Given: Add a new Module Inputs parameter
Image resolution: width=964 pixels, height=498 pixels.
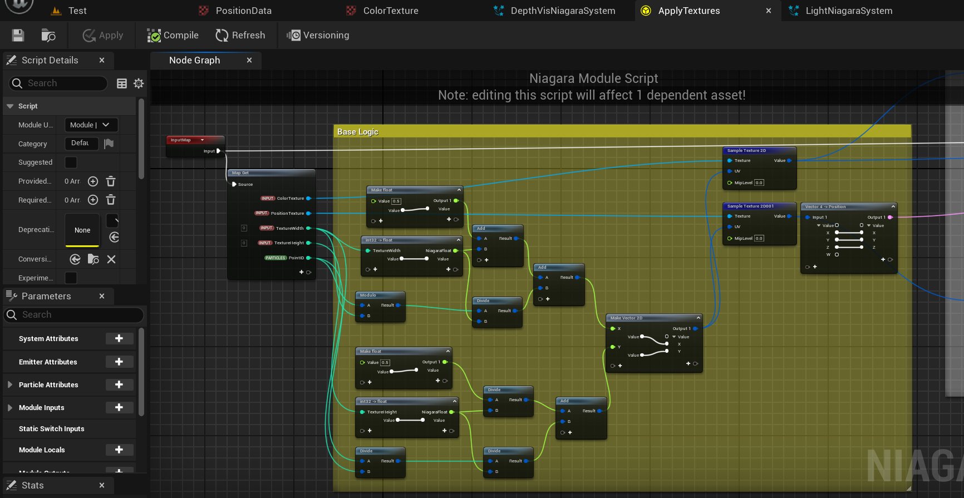Looking at the screenshot, I should point(119,408).
